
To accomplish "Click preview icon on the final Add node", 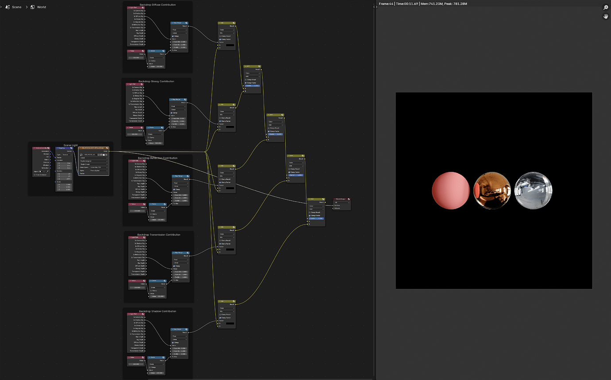I will [323, 199].
